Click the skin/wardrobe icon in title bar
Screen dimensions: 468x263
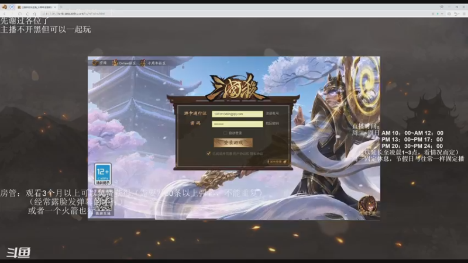(x=442, y=7)
